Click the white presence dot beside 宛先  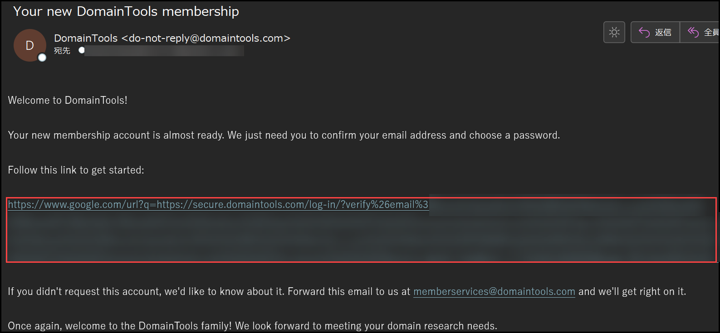82,50
